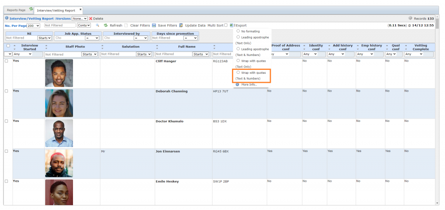Click the Delete version link

coord(98,18)
